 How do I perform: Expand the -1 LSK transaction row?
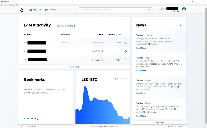coord(126,51)
